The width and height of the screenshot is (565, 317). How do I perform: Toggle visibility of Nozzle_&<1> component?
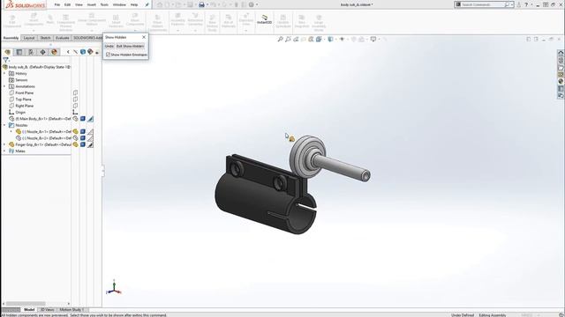click(75, 131)
